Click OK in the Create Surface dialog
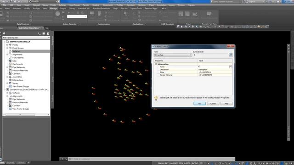294x165 pixels. (199, 104)
